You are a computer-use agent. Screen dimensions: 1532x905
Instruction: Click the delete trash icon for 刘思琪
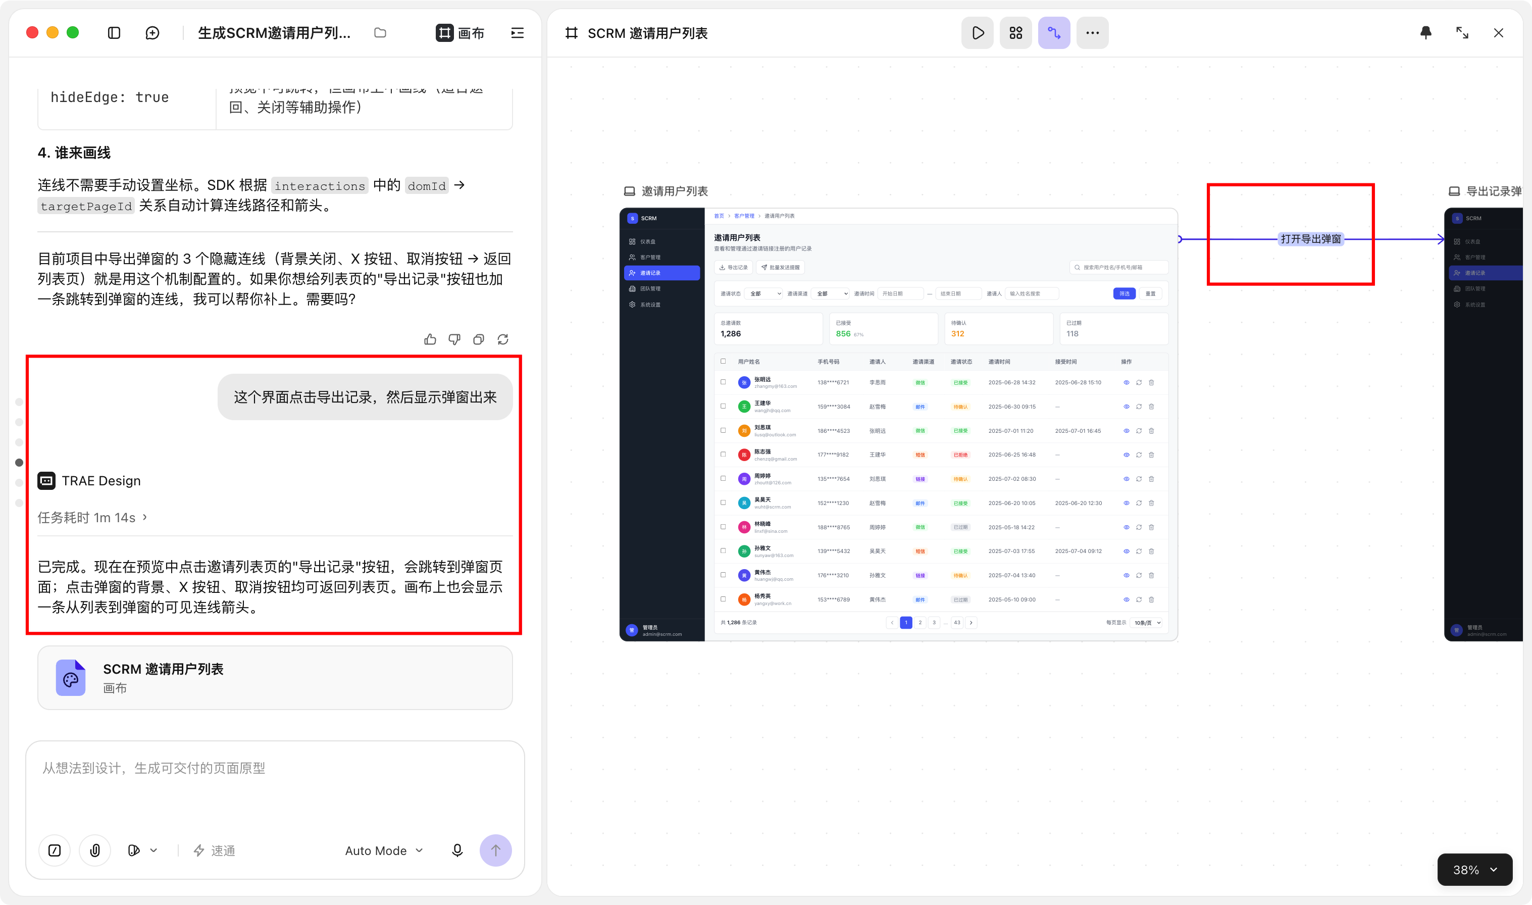point(1152,431)
